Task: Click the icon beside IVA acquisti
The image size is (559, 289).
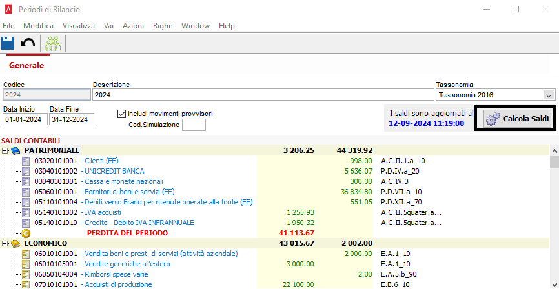Action: [26, 212]
